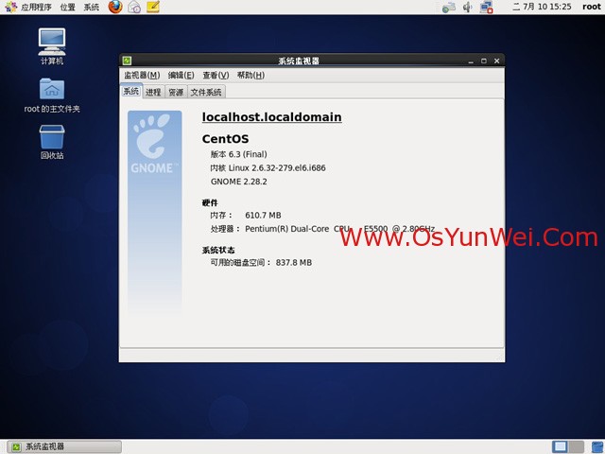This screenshot has width=605, height=454.
Task: Open Firefox browser from top panel
Action: coord(115,7)
